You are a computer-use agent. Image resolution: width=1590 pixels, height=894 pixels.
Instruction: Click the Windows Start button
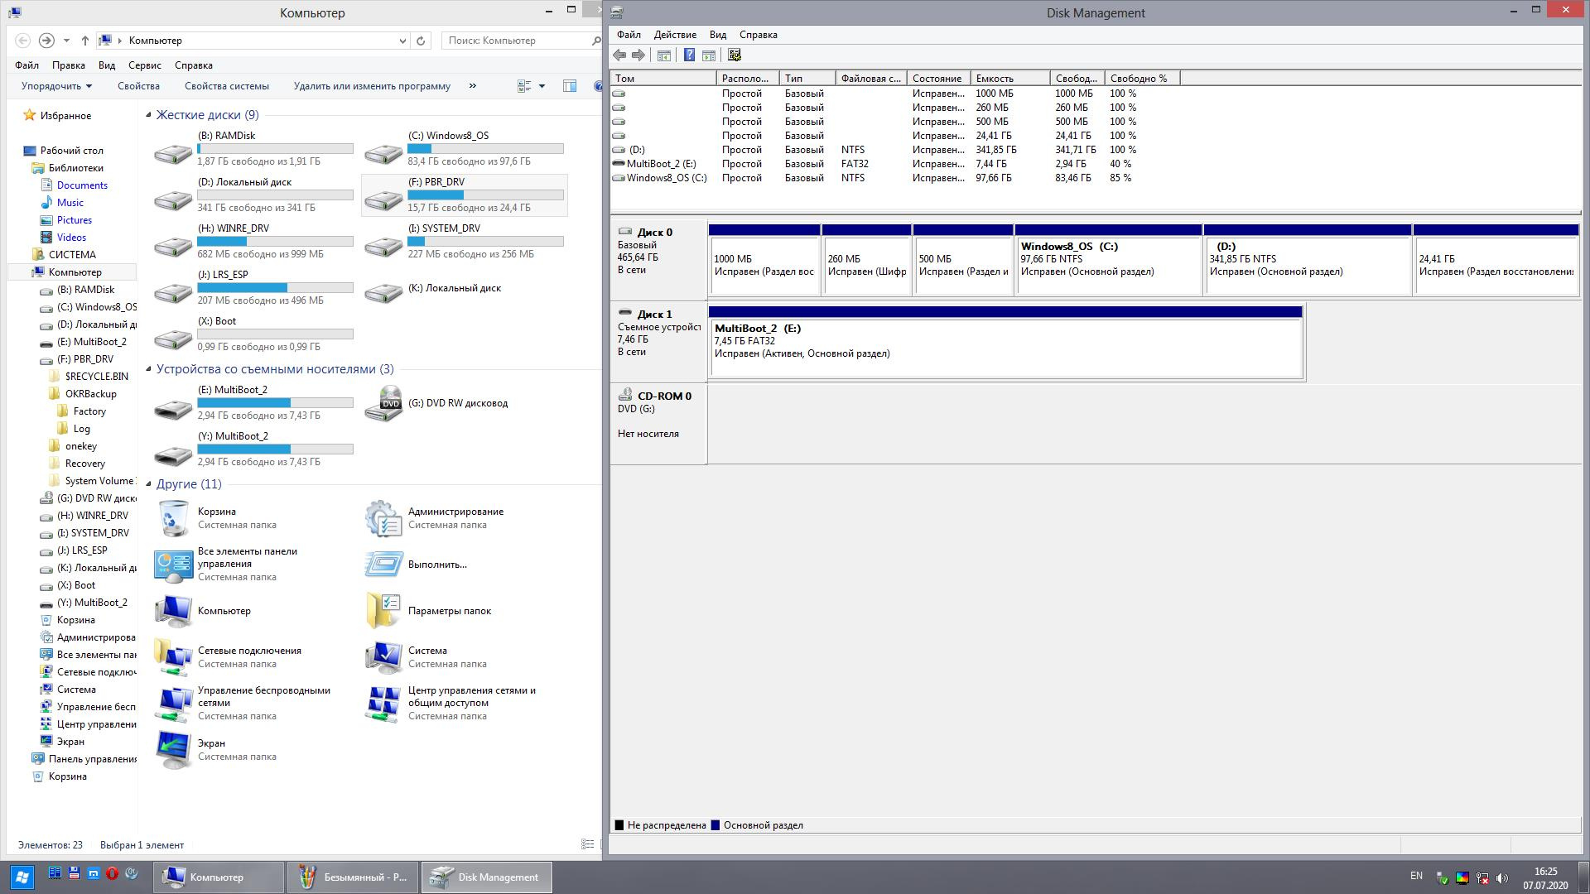point(22,877)
